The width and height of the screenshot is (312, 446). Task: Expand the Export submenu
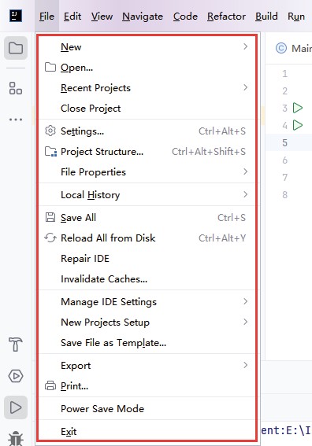click(x=147, y=366)
